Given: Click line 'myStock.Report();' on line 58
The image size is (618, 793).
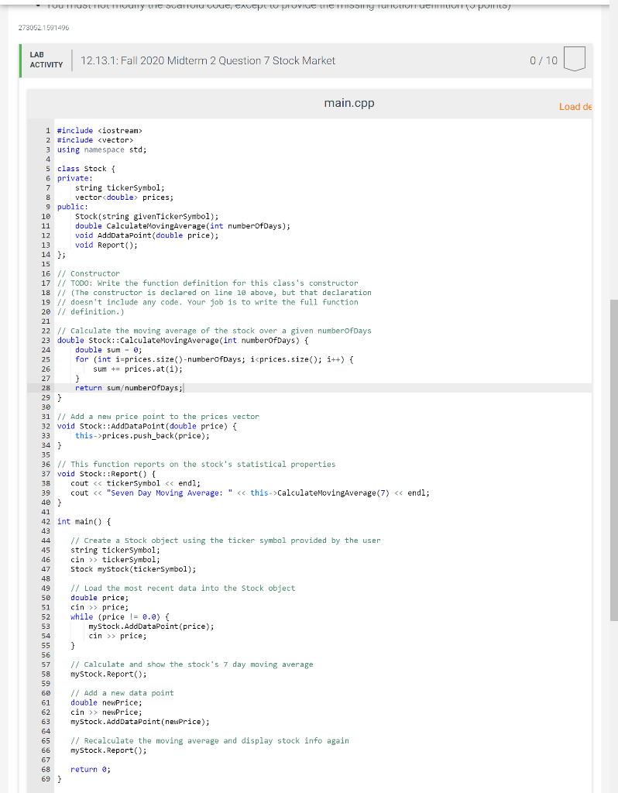Looking at the screenshot, I should pyautogui.click(x=108, y=675).
